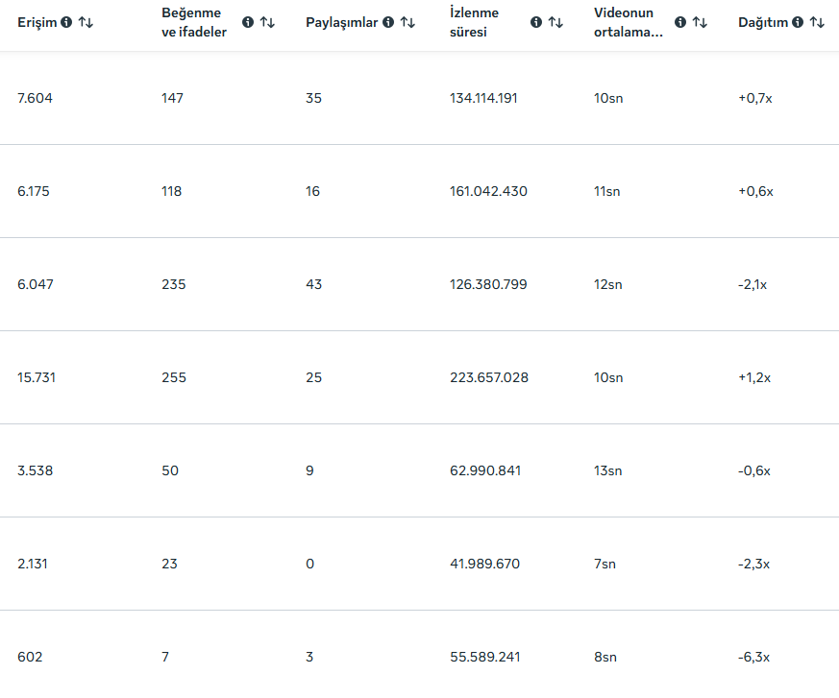The image size is (839, 698).
Task: Select the row with 15.731 reach
Action: (x=419, y=377)
